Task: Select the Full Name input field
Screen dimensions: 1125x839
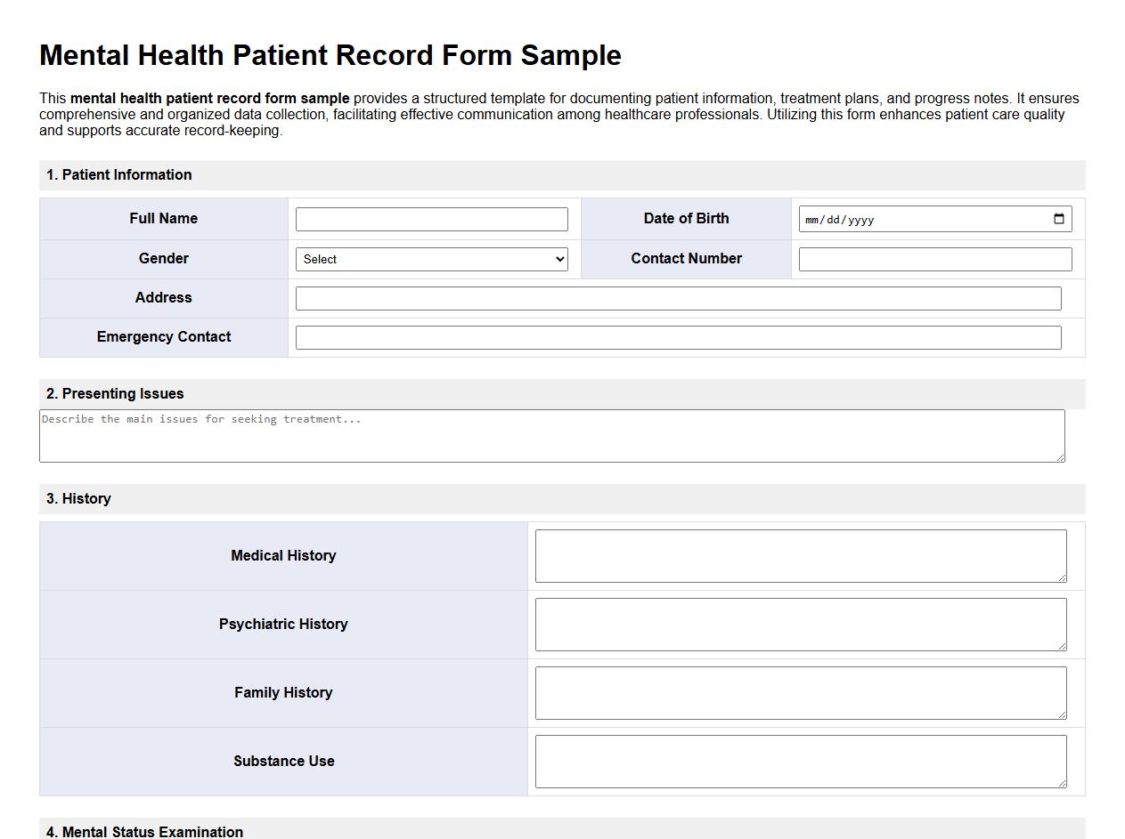Action: pyautogui.click(x=431, y=218)
